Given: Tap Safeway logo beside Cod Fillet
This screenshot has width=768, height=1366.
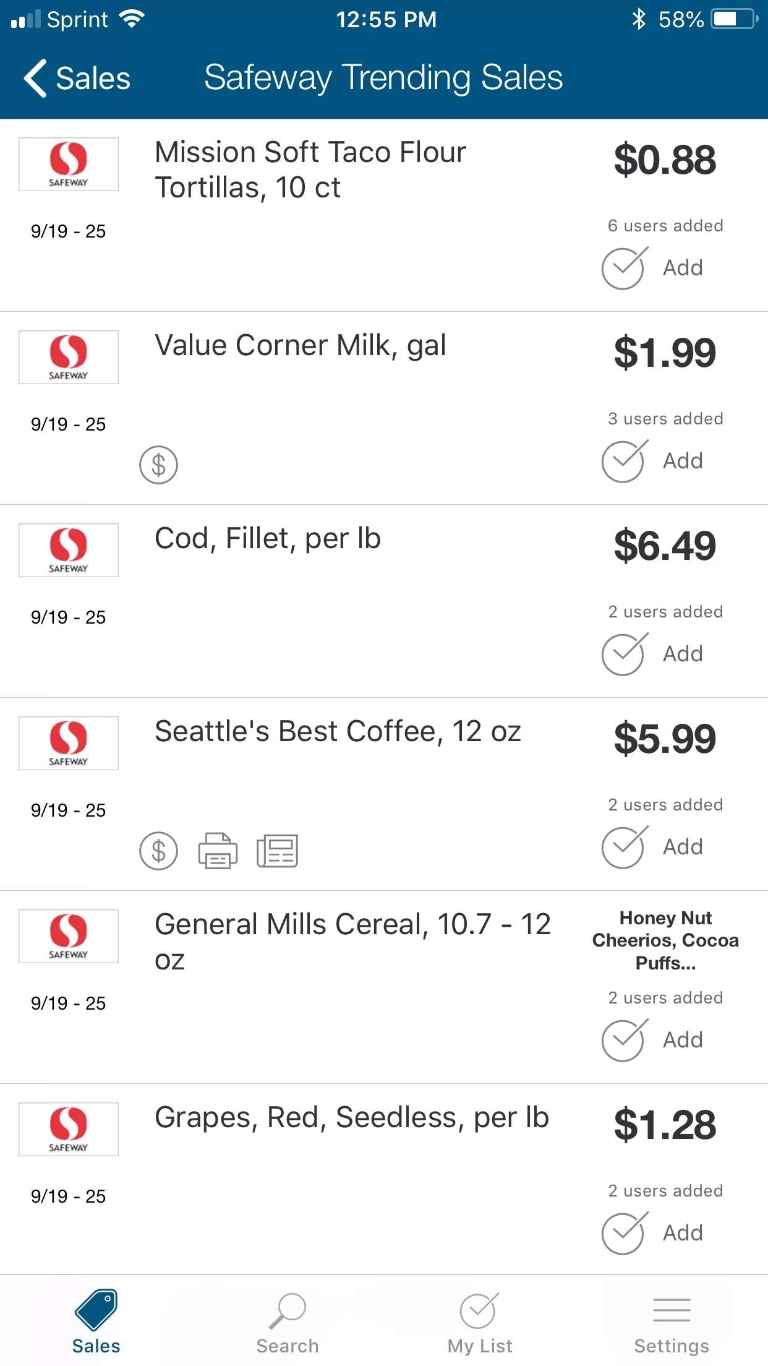Looking at the screenshot, I should (69, 550).
